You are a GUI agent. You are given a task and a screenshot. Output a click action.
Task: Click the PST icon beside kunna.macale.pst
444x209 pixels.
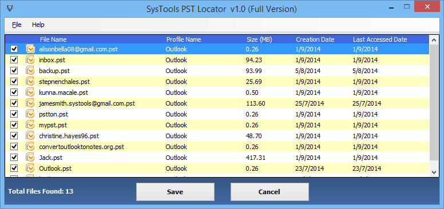pyautogui.click(x=30, y=93)
